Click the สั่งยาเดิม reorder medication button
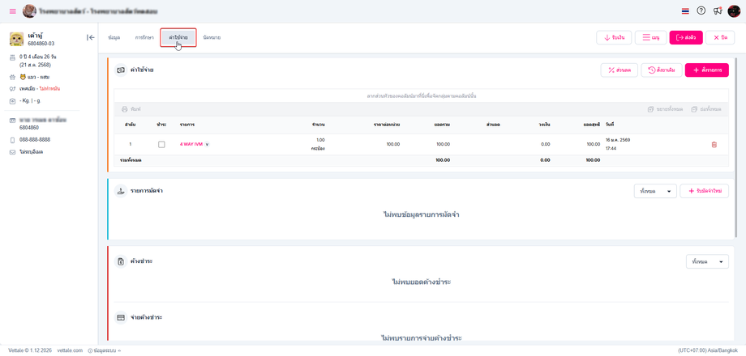 (x=662, y=70)
